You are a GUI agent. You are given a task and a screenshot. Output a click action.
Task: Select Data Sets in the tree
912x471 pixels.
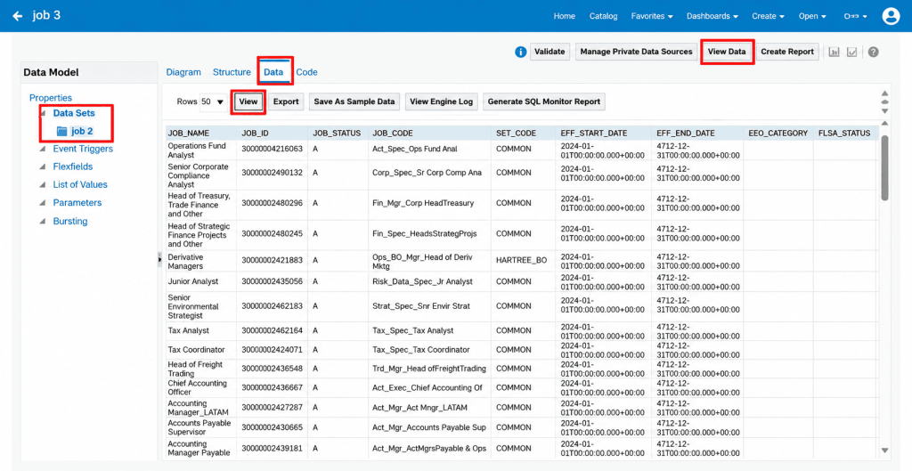[74, 113]
